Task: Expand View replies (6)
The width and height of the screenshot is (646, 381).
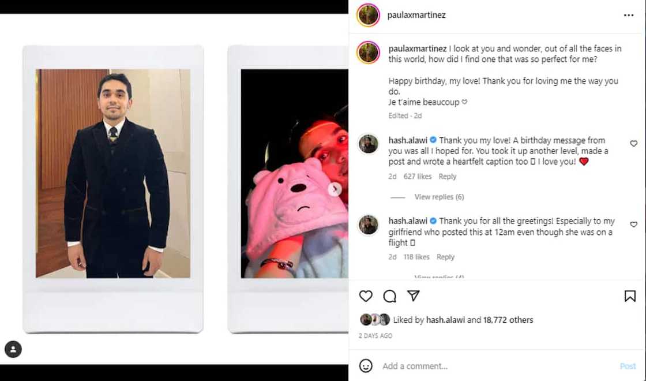Action: coord(439,197)
